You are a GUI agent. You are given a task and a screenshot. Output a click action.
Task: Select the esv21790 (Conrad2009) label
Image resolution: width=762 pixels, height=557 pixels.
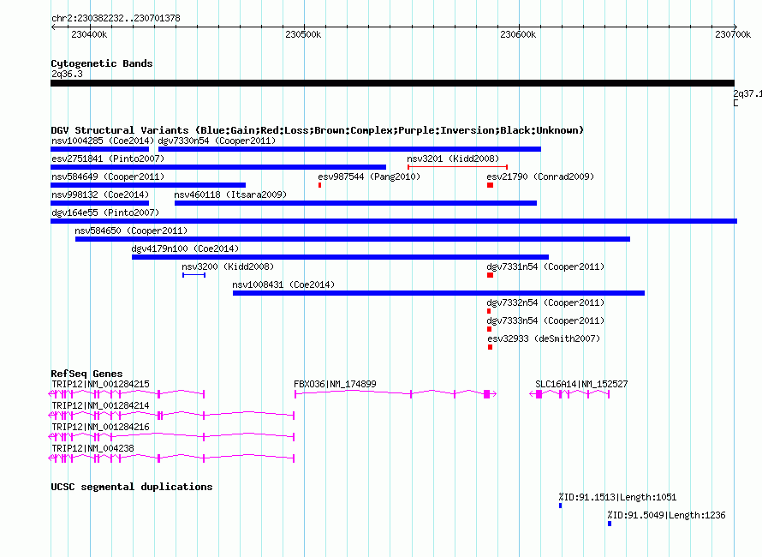[540, 177]
